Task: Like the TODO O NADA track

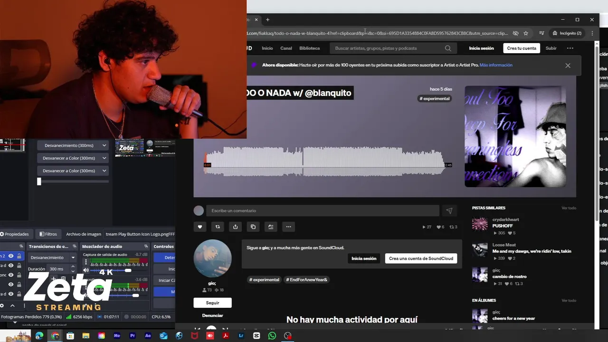Action: 200,227
